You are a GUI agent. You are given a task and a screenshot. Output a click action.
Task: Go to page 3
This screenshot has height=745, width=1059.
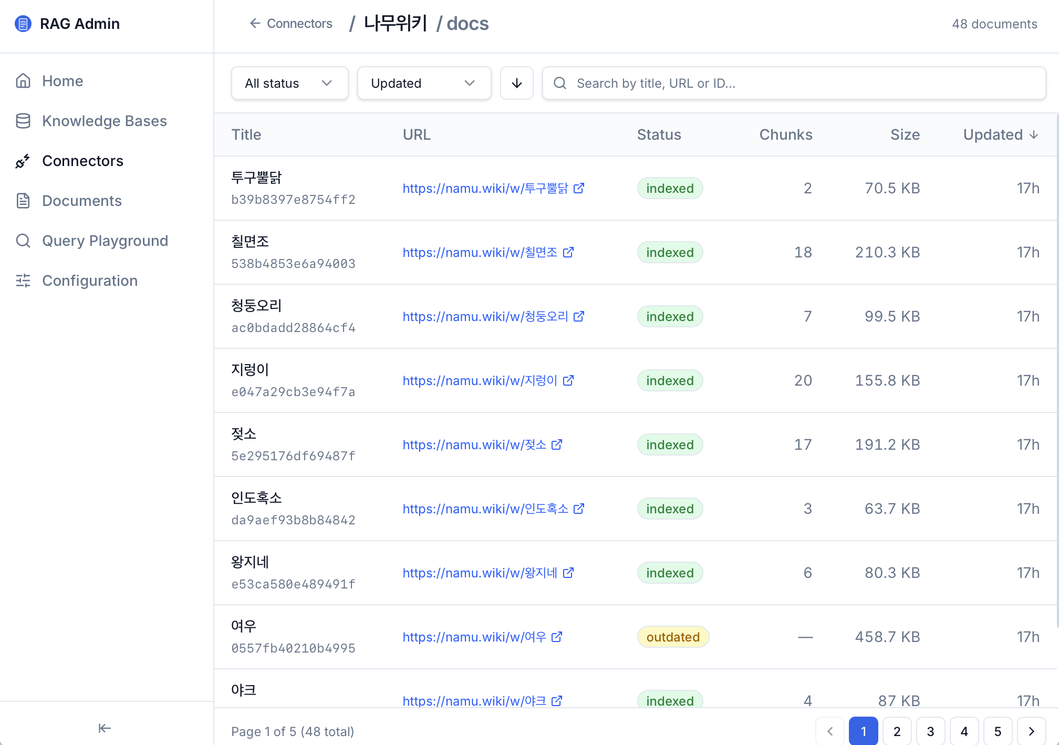coord(931,731)
